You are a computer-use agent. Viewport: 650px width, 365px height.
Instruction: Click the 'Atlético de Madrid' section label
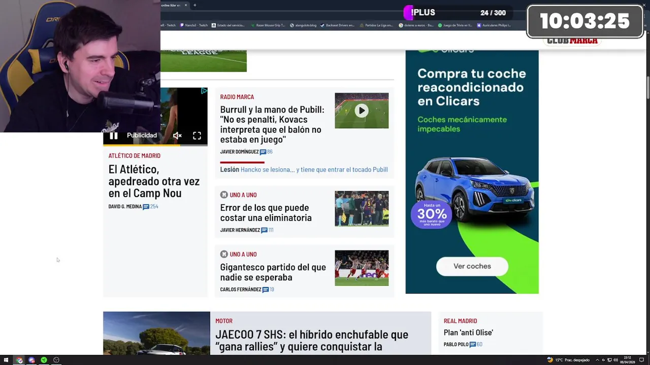pos(134,156)
